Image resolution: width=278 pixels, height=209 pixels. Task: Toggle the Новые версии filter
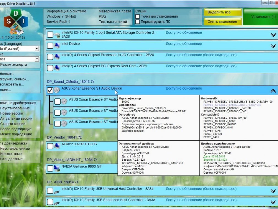coord(12,113)
